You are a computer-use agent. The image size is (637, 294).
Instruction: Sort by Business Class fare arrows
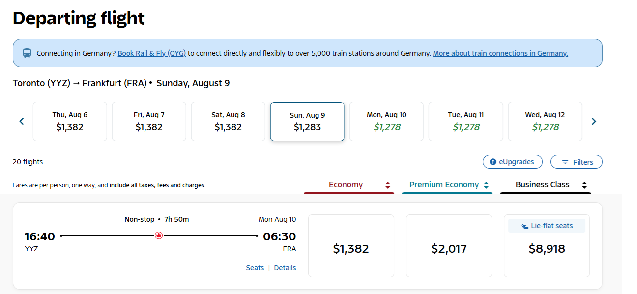point(584,185)
